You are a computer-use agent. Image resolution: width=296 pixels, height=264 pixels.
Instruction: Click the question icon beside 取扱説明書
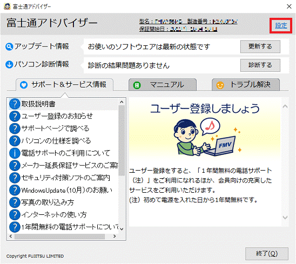click(x=15, y=104)
